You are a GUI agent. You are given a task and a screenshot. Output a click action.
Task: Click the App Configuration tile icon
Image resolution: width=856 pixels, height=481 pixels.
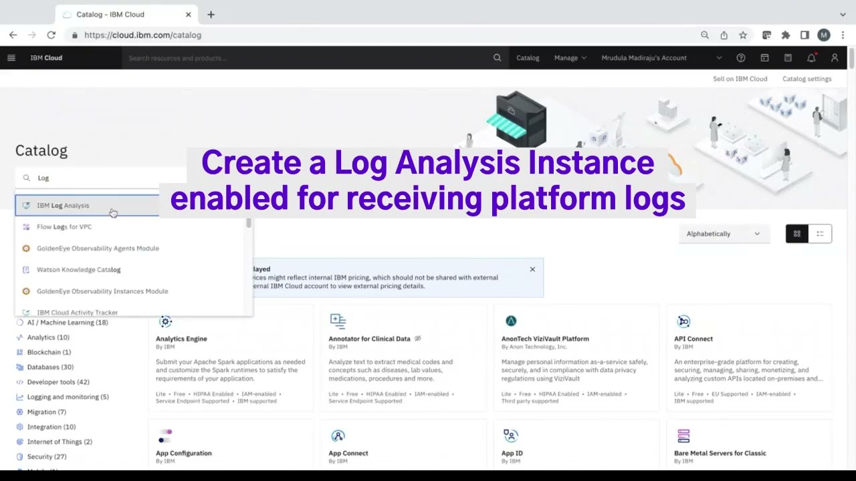pos(165,436)
